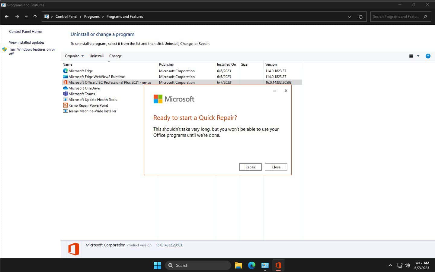Image resolution: width=435 pixels, height=272 pixels.
Task: Click the Repair button in the dialog
Action: click(250, 167)
